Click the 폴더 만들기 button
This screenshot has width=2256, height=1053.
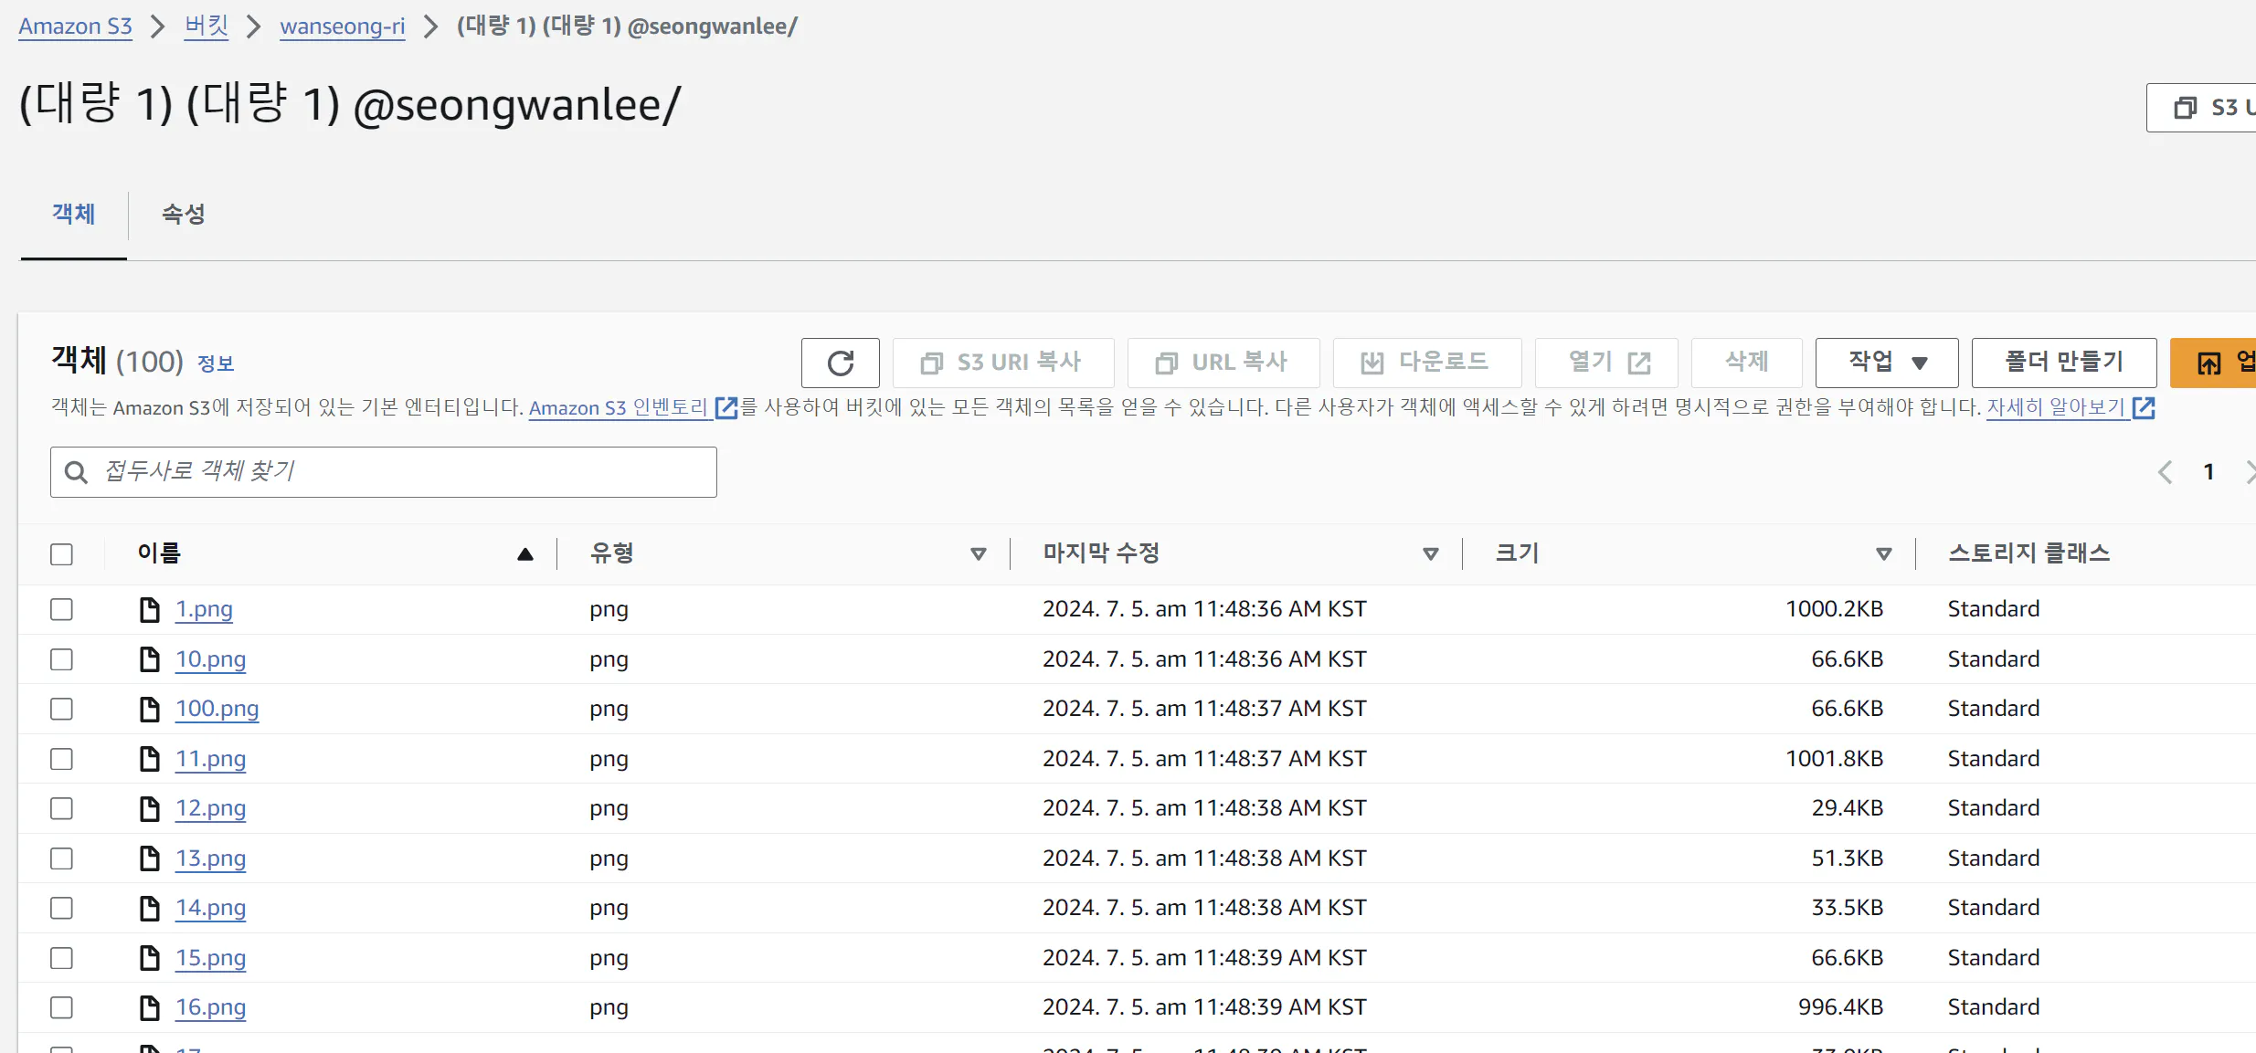pyautogui.click(x=2063, y=363)
